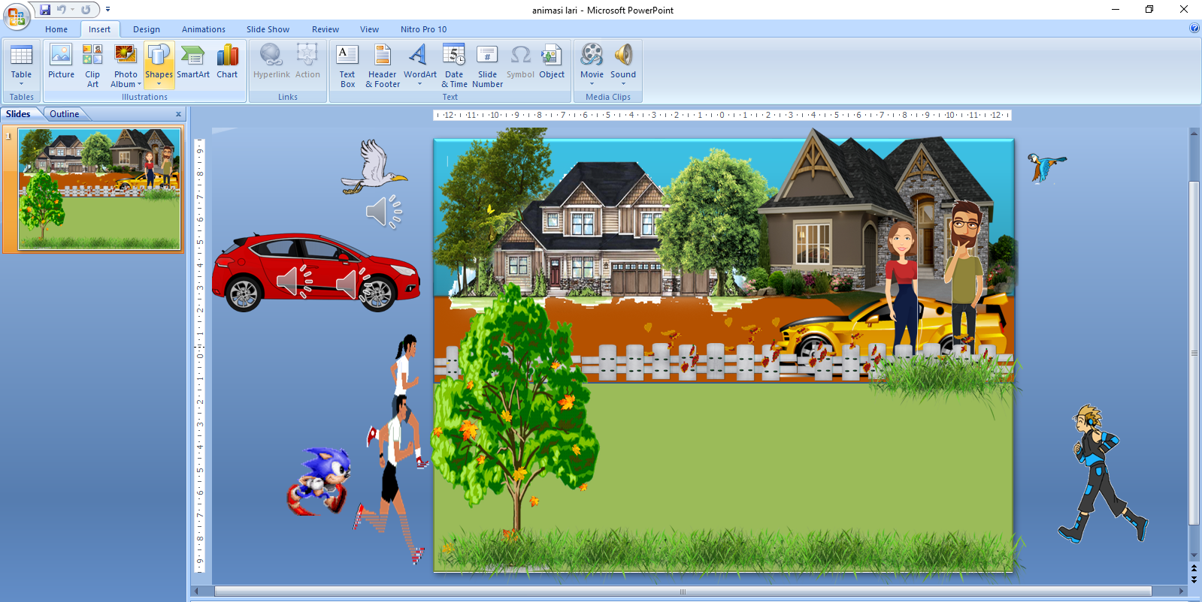
Task: Go to Next Slide with double-arrow button
Action: click(1194, 579)
